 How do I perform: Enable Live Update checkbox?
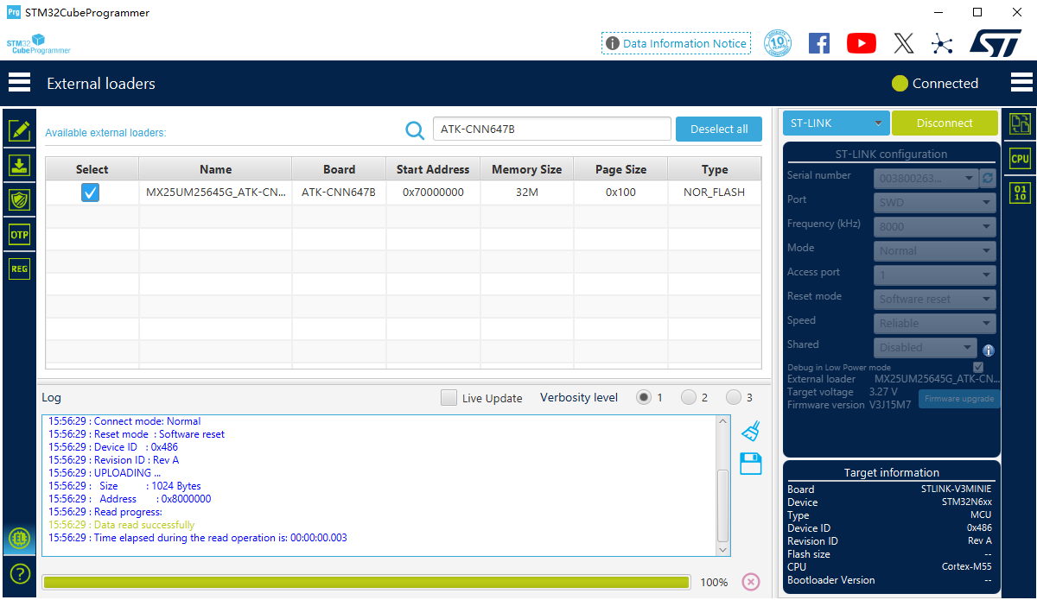point(449,398)
